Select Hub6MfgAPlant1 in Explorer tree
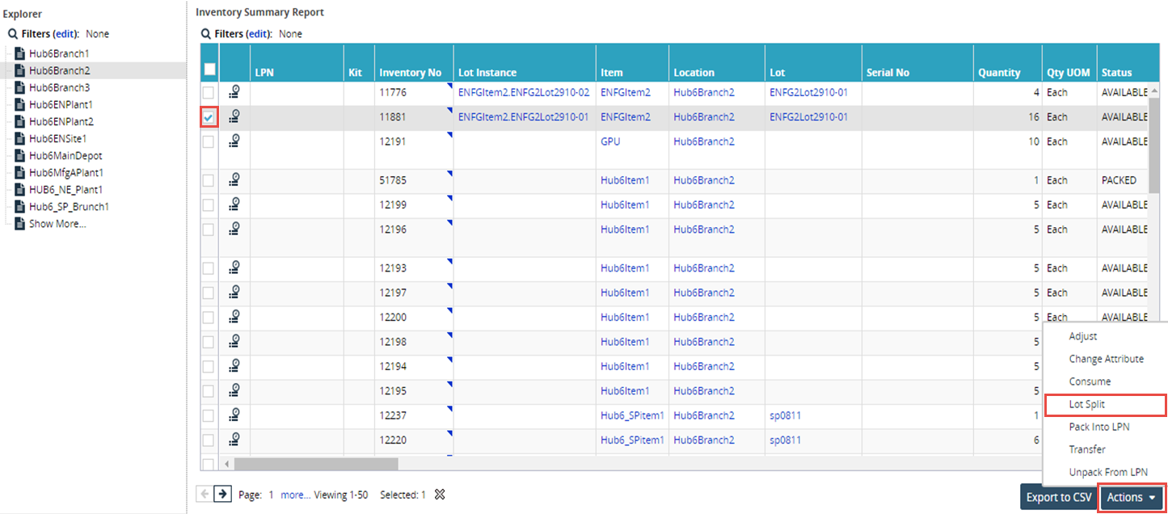Image resolution: width=1168 pixels, height=514 pixels. pos(66,173)
